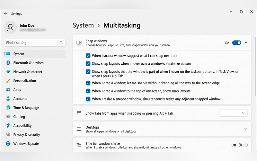This screenshot has height=161, width=257.
Task: Click the Snap windows layout icon
Action: pyautogui.click(x=79, y=43)
